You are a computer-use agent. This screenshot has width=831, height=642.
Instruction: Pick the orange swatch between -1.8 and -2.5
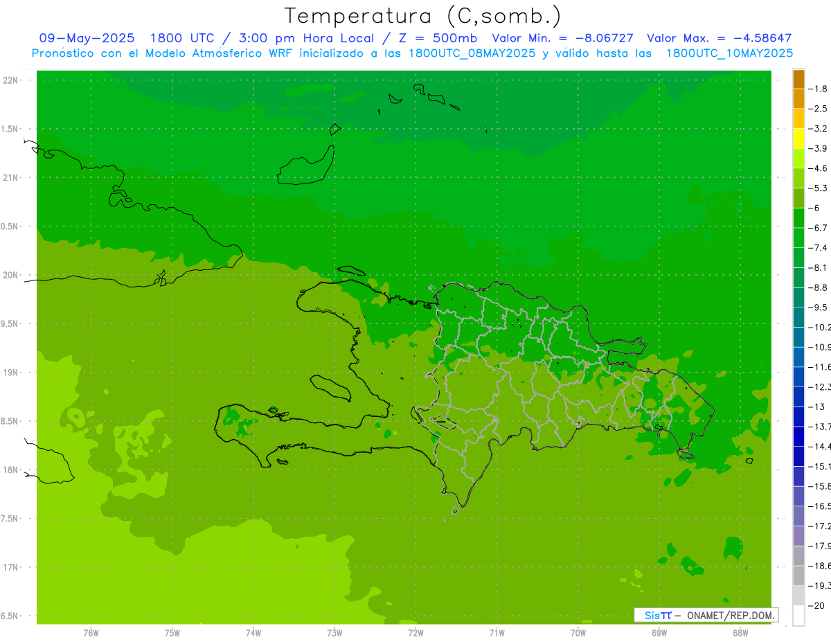coord(798,99)
